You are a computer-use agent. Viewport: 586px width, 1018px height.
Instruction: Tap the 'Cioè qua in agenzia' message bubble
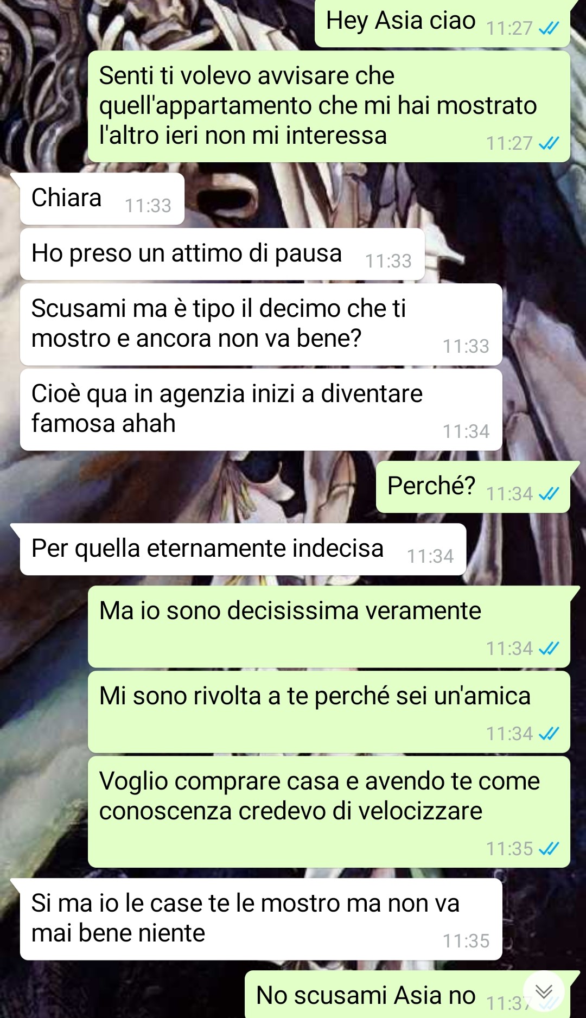pos(261,409)
